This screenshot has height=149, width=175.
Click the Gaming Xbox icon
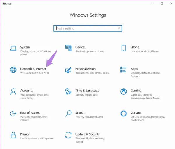coord(124,92)
